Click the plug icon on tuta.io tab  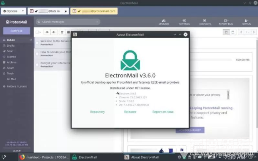coord(66,11)
